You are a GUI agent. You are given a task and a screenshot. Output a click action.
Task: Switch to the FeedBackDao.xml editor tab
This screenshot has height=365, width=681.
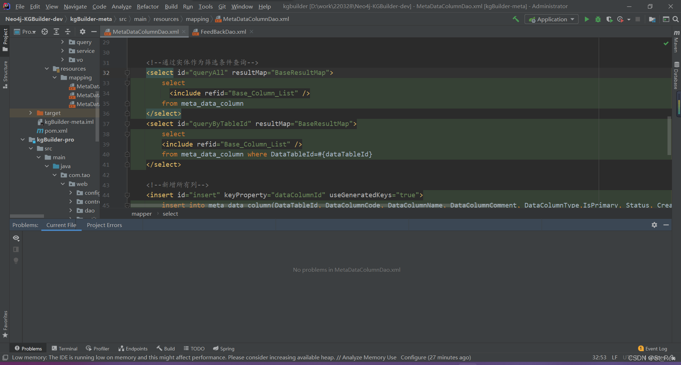point(223,32)
